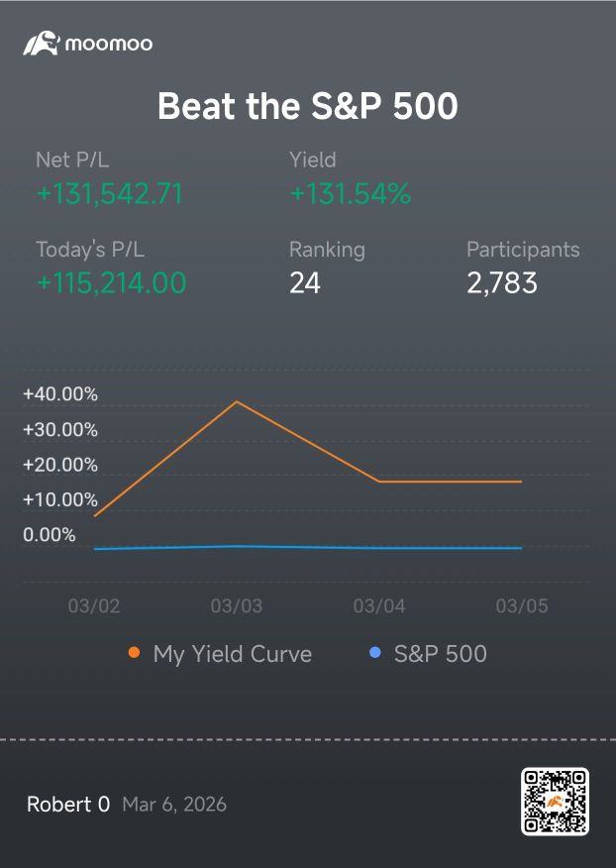The image size is (616, 868).
Task: Click the blue S&P 500 legend dot
Action: [x=374, y=653]
